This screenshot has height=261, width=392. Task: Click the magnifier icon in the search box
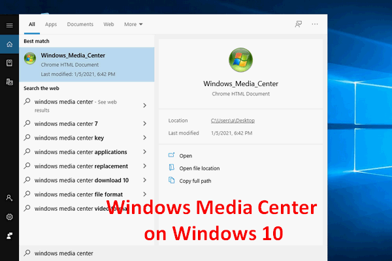click(x=27, y=253)
